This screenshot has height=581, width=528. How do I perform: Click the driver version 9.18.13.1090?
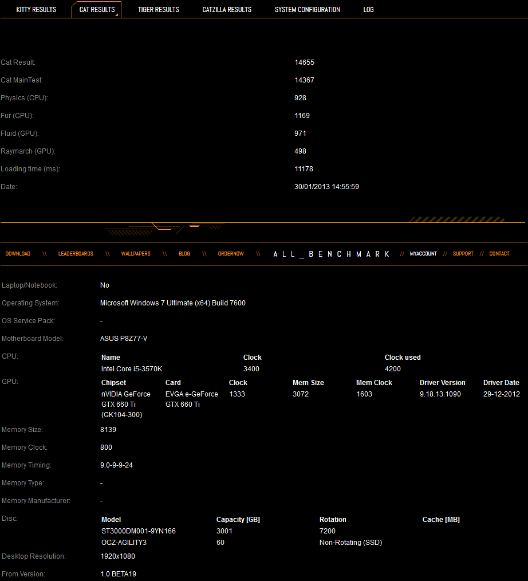440,394
